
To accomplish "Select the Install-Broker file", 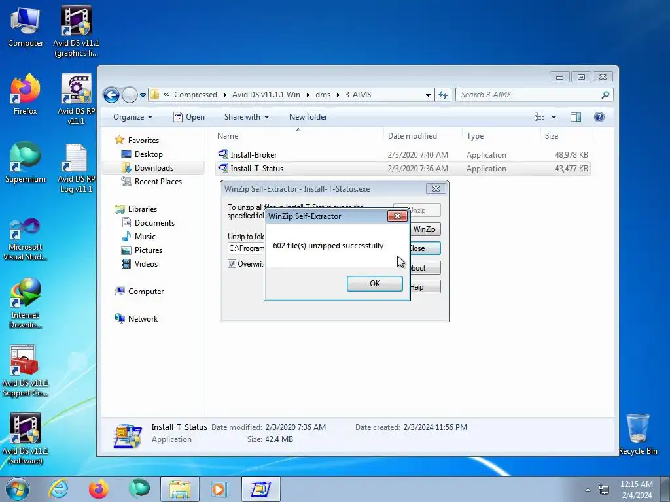I will (x=253, y=155).
